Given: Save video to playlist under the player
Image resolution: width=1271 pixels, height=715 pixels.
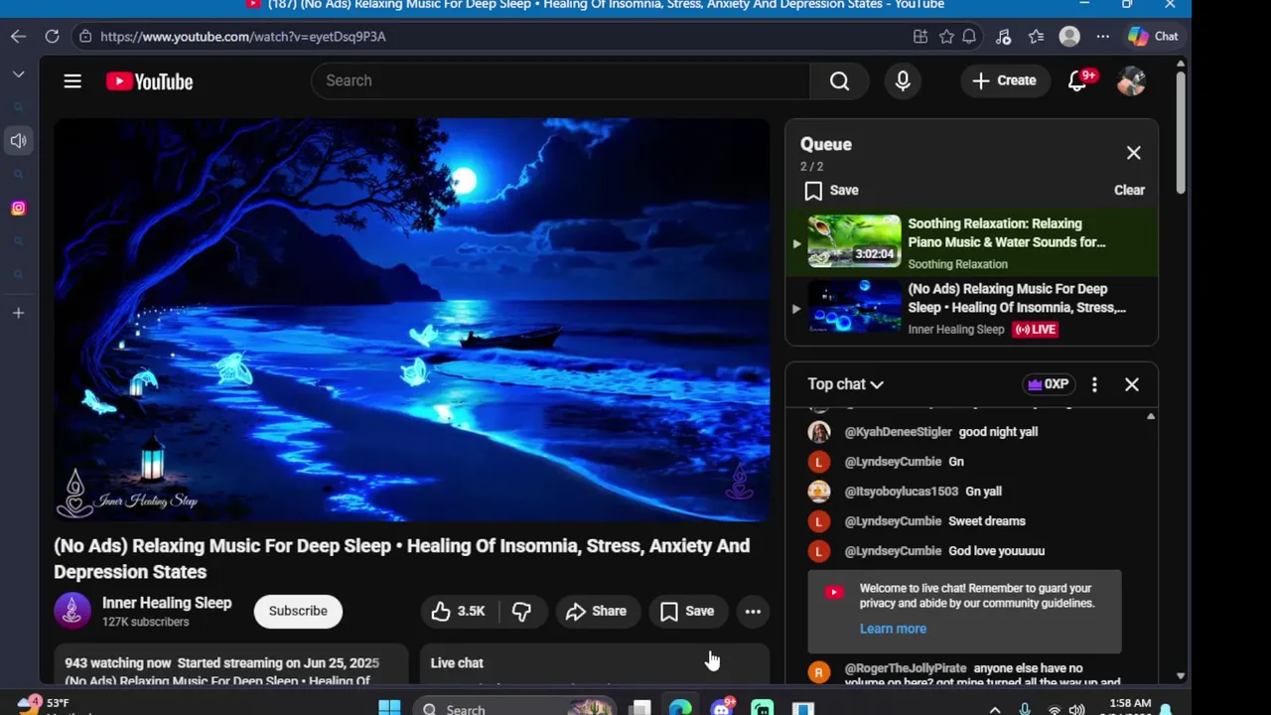Looking at the screenshot, I should click(687, 611).
